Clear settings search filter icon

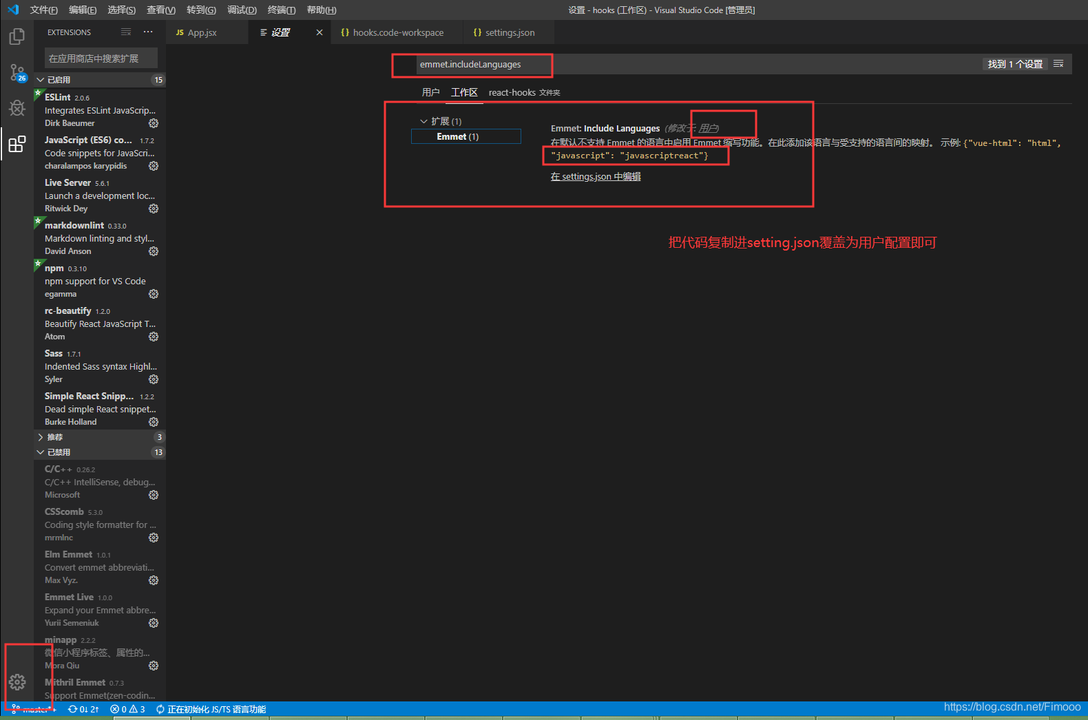(1058, 64)
